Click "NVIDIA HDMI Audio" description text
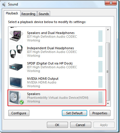Screen dimensions: 120x133 (42, 82)
